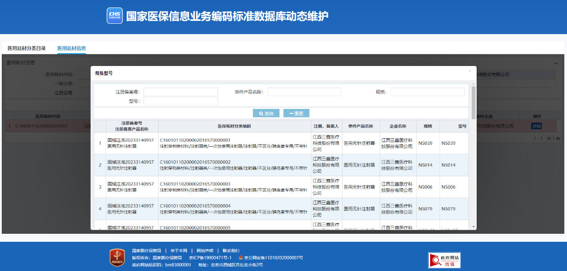
Task: Click the 查询 search button
Action: tap(266, 113)
